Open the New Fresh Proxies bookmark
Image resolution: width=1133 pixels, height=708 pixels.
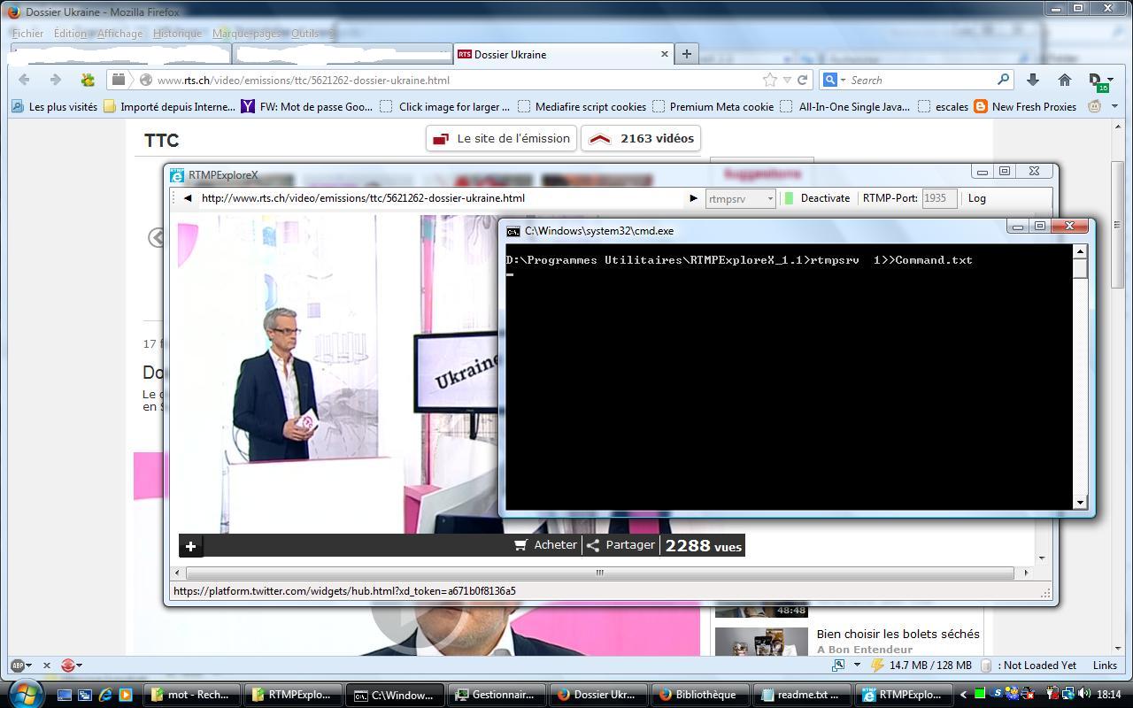(x=1026, y=106)
